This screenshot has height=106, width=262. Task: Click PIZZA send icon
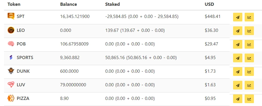click(x=238, y=99)
